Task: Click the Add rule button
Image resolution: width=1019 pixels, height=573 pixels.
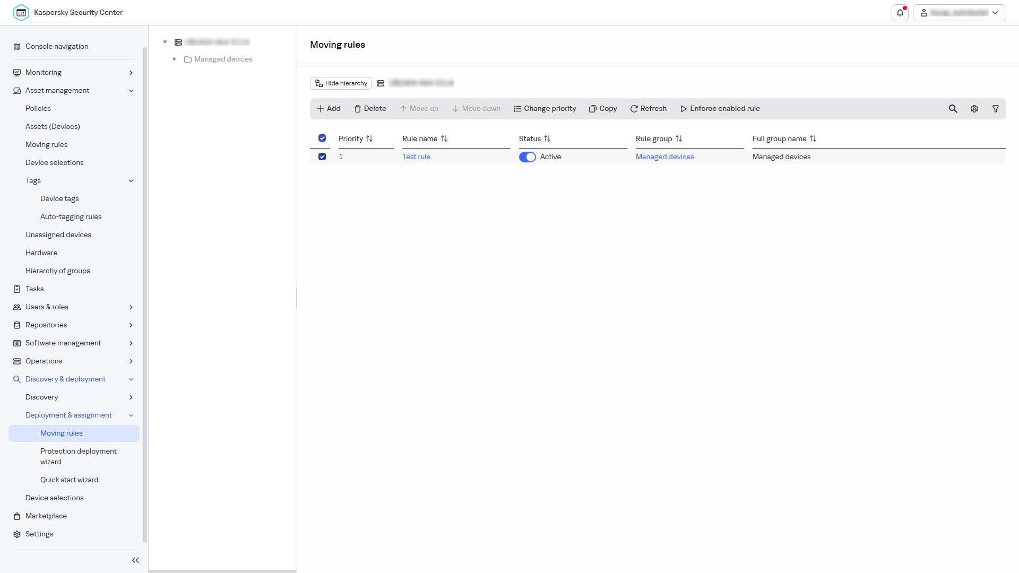Action: coord(329,109)
